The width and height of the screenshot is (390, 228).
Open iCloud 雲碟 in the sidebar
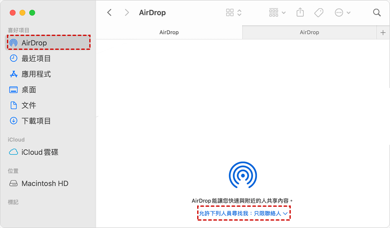pos(39,152)
